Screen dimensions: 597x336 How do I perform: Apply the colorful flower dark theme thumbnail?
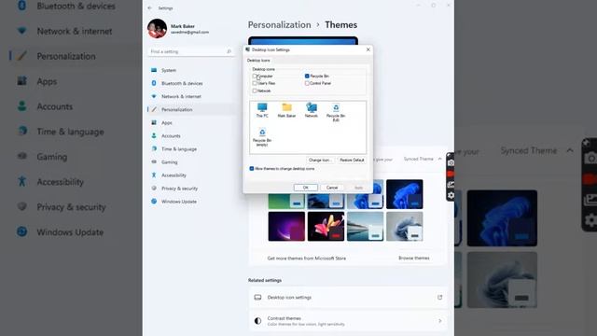pyautogui.click(x=326, y=227)
